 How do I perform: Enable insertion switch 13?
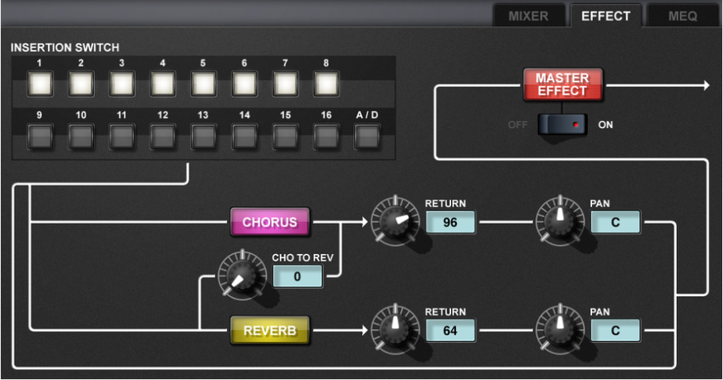(x=203, y=137)
